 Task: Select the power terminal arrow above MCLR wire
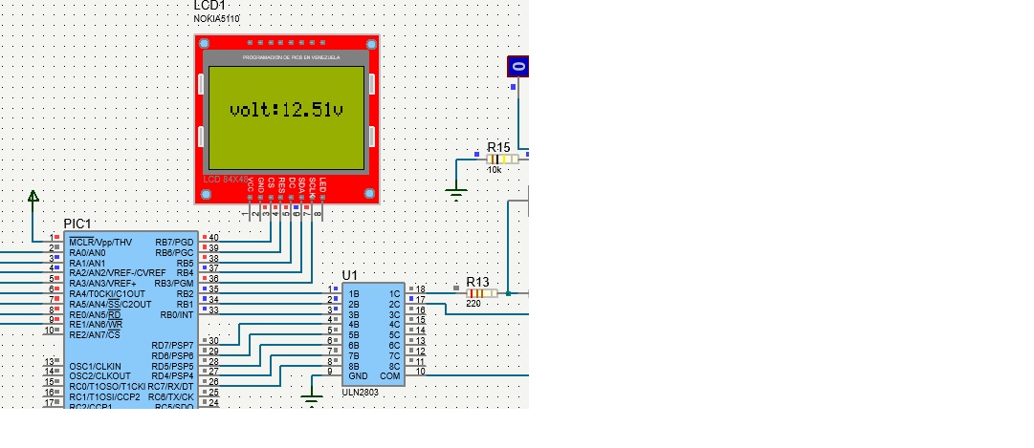(x=33, y=196)
